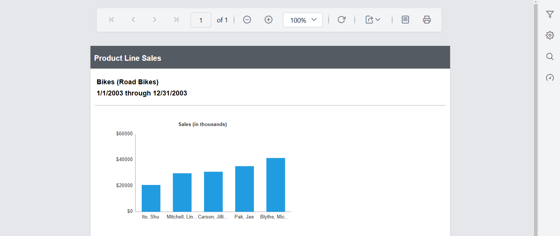Jump to the last page
Image resolution: width=560 pixels, height=236 pixels.
tap(176, 19)
